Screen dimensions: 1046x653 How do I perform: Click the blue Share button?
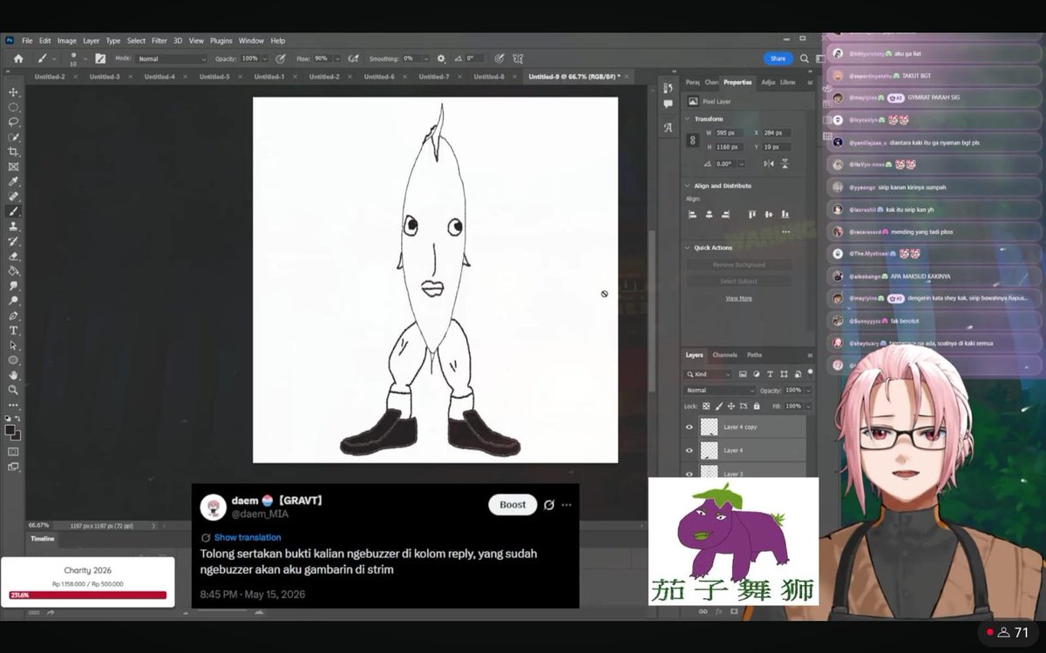click(778, 58)
